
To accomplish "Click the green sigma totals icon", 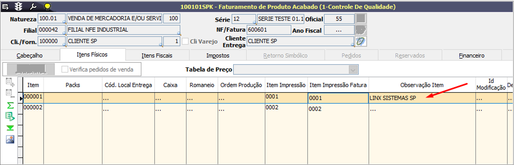I will click(10, 105).
